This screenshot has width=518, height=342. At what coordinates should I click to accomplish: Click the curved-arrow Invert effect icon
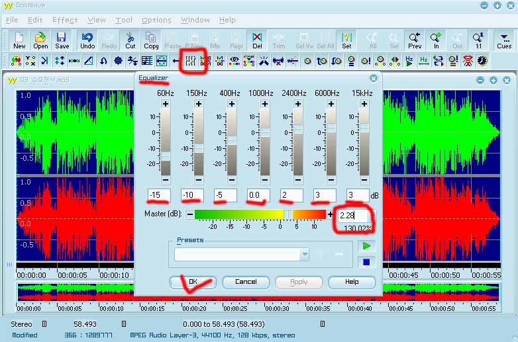coord(103,61)
